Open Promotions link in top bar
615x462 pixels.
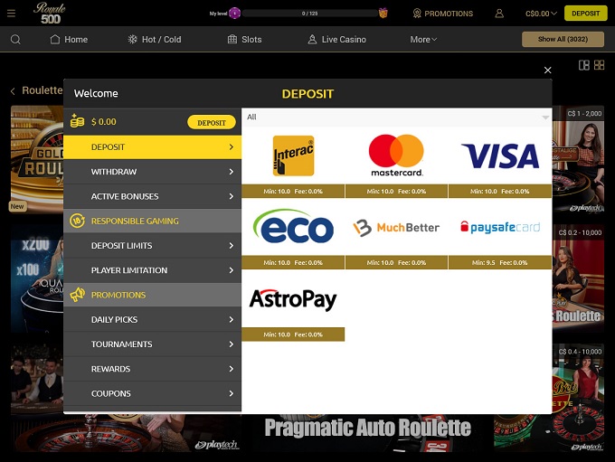(x=442, y=14)
